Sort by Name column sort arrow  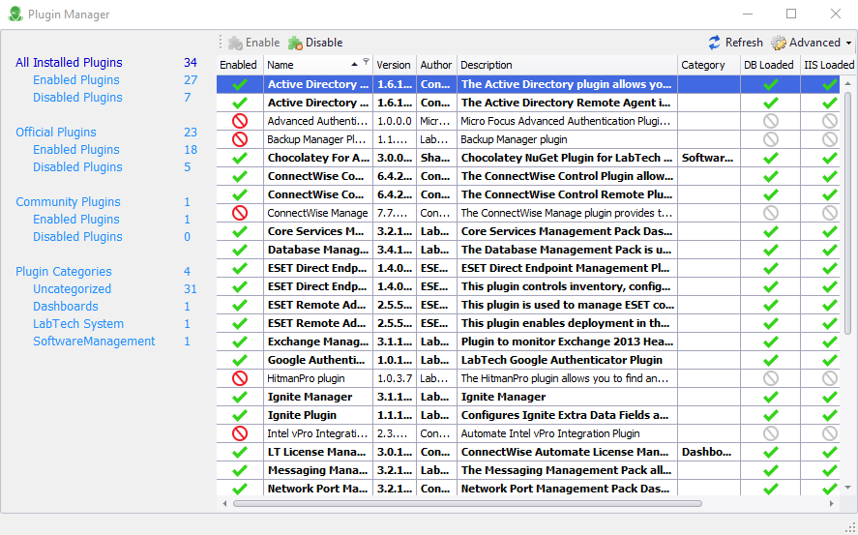coord(355,64)
